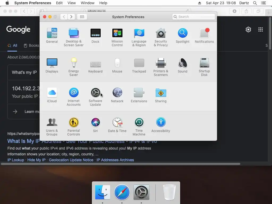
Task: Open Mission Control preferences
Action: coord(117,37)
